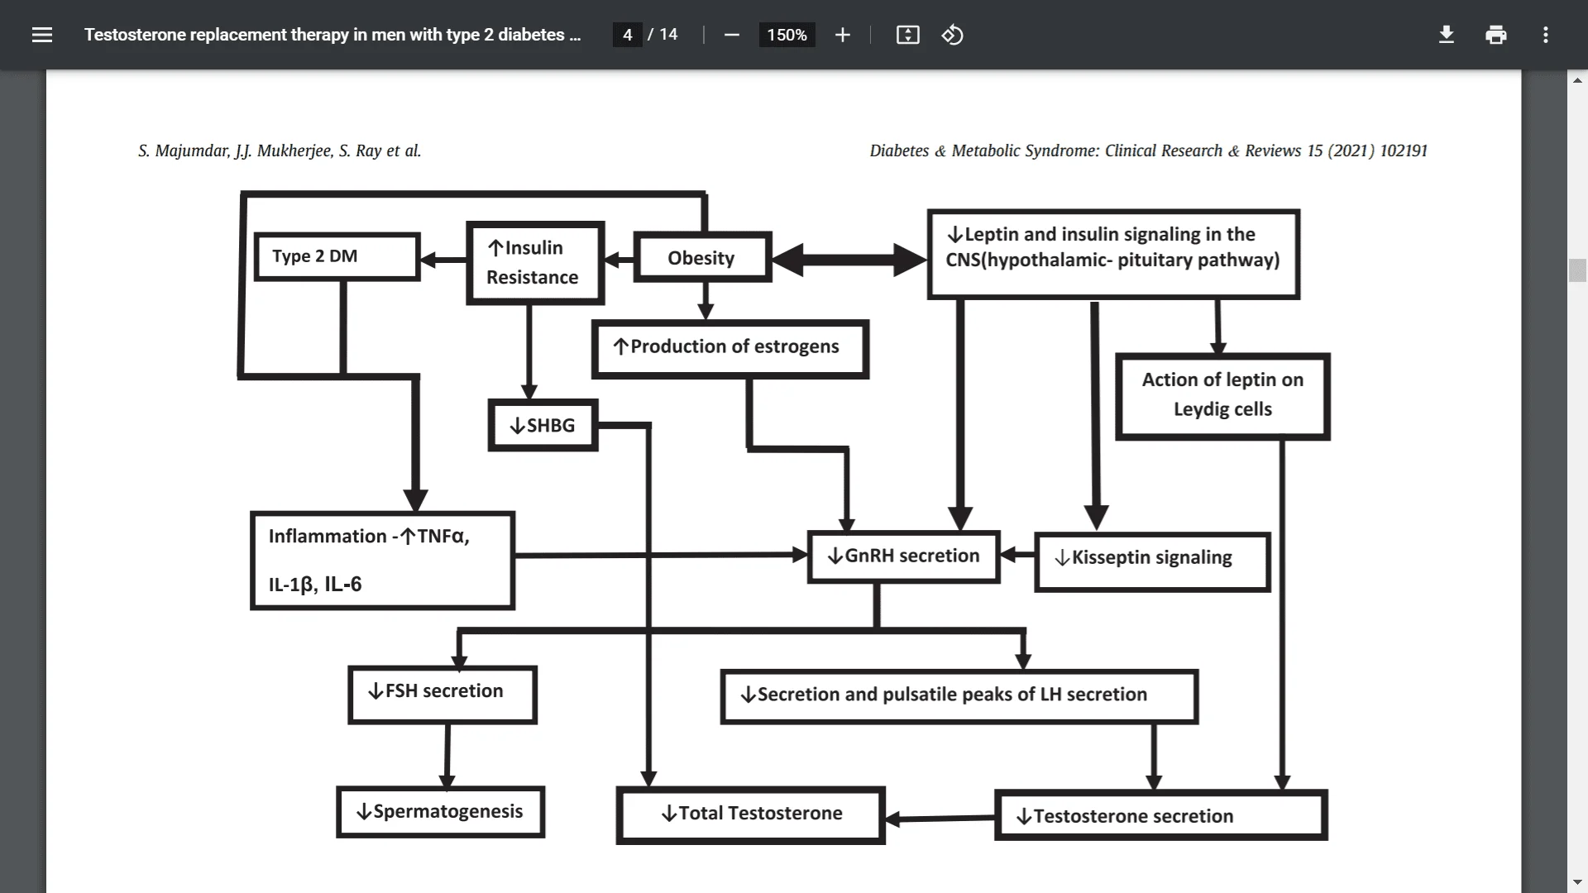
Task: Click the download icon to save PDF
Action: (1447, 35)
